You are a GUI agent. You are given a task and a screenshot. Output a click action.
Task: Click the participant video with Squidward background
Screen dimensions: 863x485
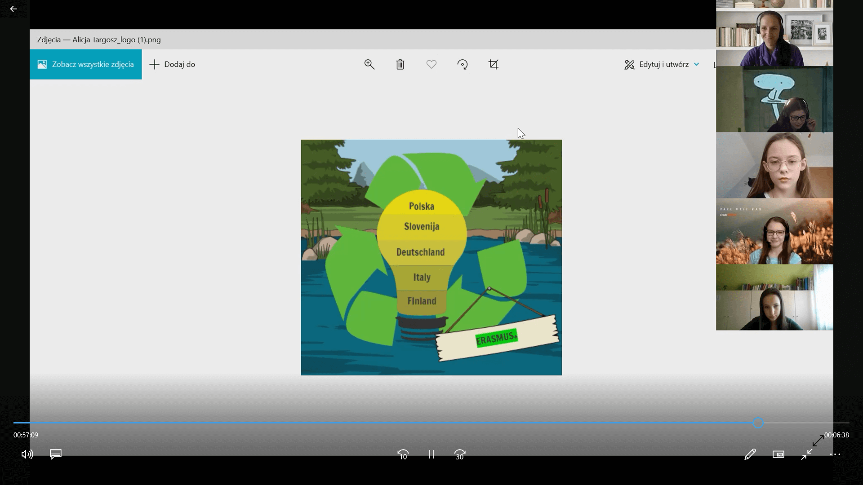pos(774,99)
